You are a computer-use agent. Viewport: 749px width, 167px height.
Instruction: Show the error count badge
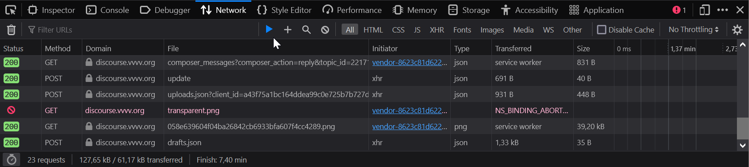(679, 10)
